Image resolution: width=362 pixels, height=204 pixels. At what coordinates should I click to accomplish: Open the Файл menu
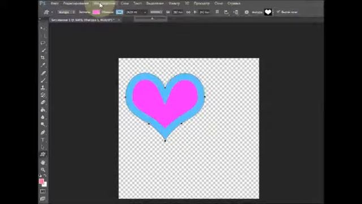coord(54,3)
